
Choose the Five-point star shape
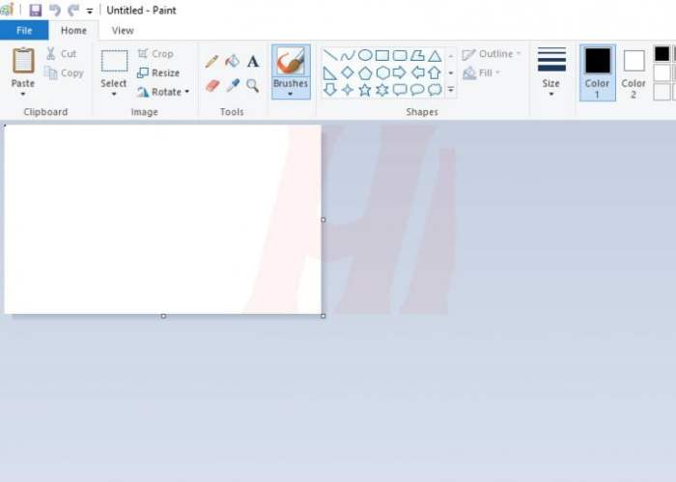pos(365,90)
